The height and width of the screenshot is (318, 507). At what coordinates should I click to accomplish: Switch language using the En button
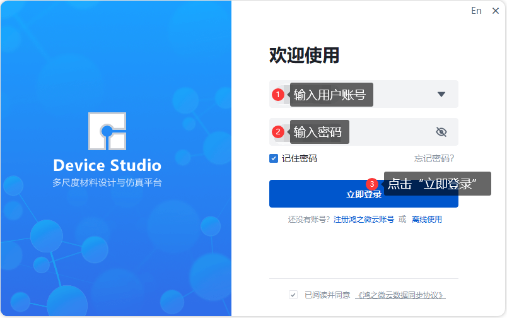pos(476,11)
